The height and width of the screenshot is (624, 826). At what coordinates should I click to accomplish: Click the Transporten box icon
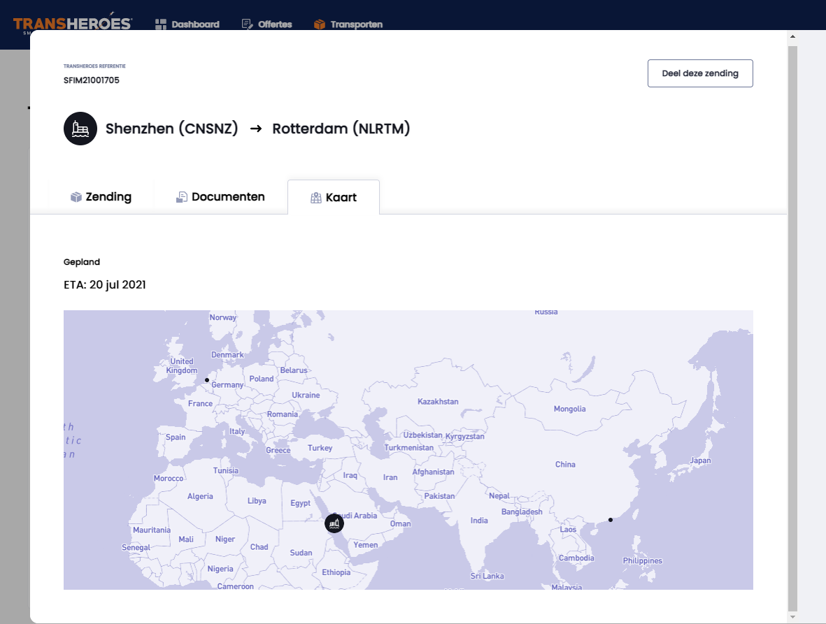pyautogui.click(x=319, y=24)
